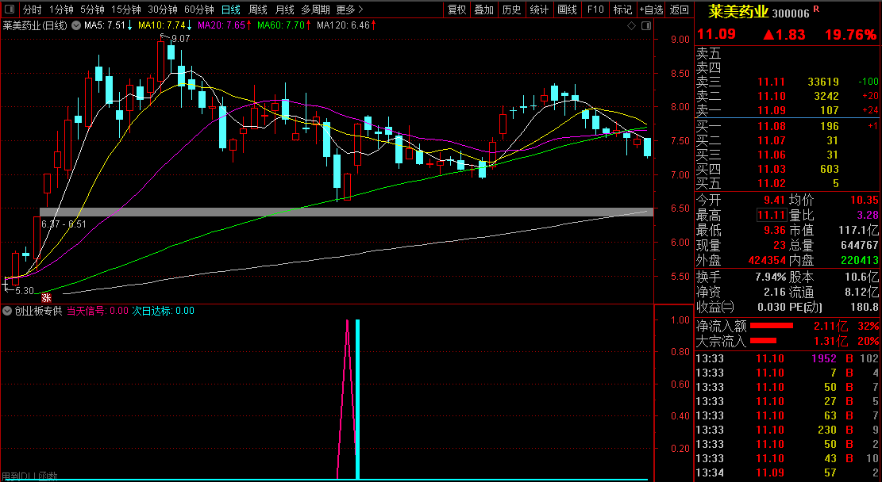Click the panel layout icon at top-left
Image resolution: width=882 pixels, height=482 pixels.
click(9, 10)
